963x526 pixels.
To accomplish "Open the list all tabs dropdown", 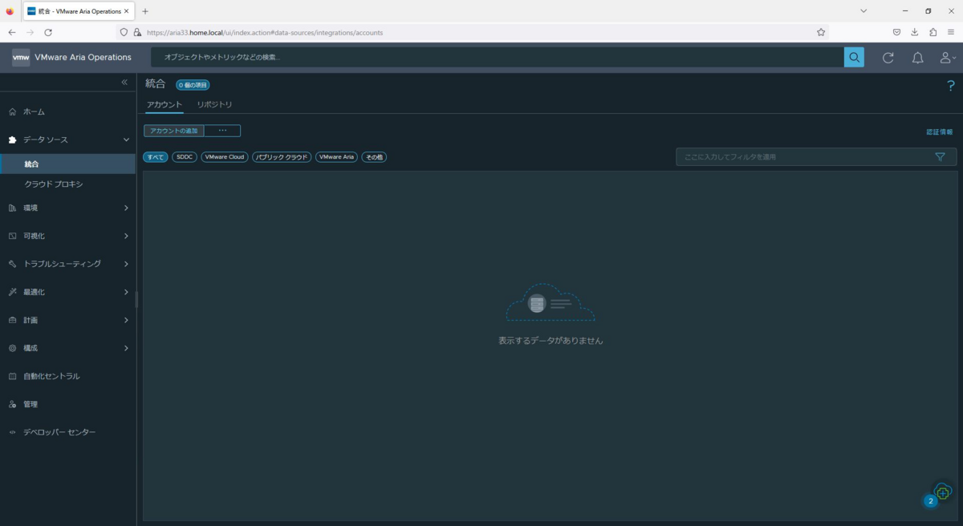I will tap(863, 11).
